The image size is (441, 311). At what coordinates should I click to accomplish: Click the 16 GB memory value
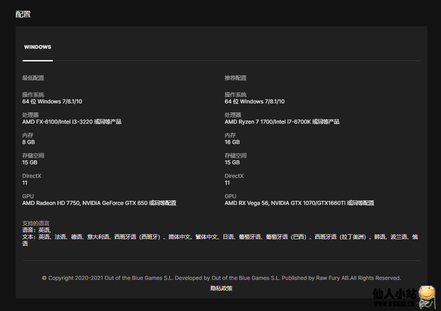(232, 142)
